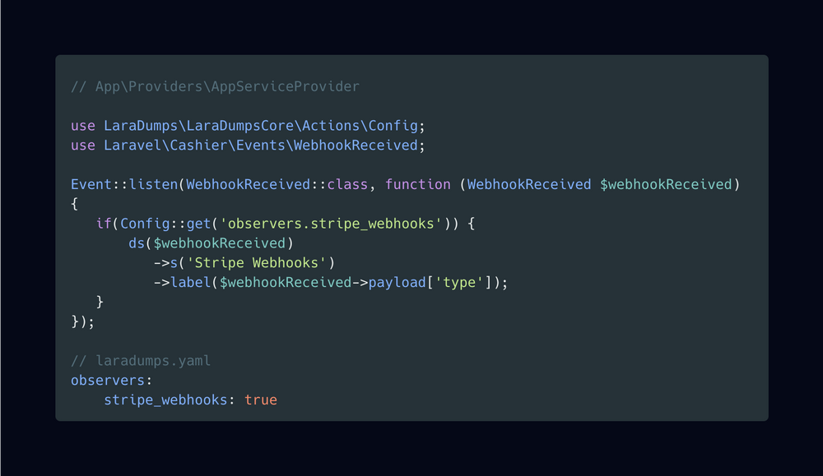Click the closing }); line
Screen dimensions: 823x476
83,321
